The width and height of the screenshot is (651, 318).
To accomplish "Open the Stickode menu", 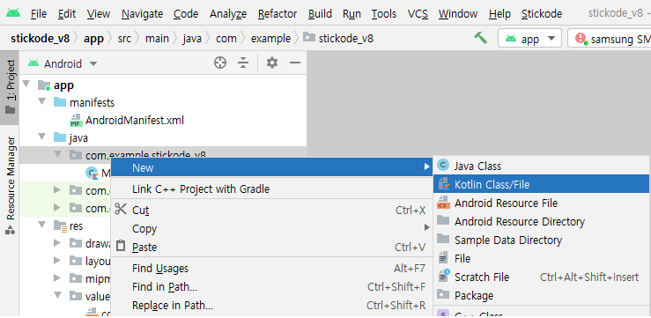I will coord(542,14).
